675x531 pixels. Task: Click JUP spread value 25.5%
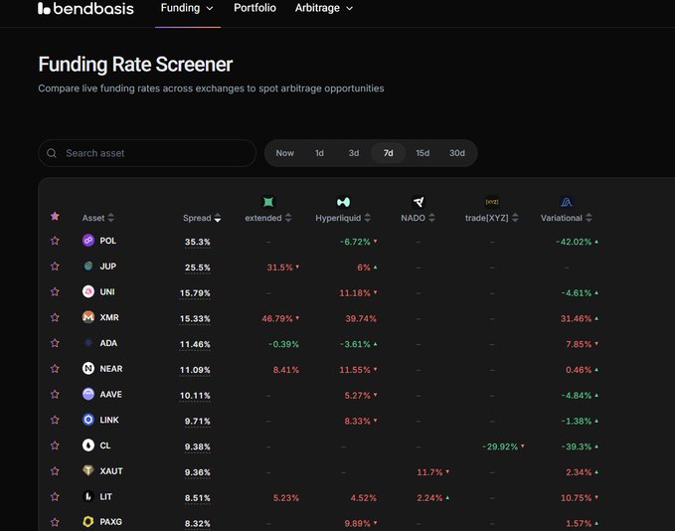[x=198, y=267]
